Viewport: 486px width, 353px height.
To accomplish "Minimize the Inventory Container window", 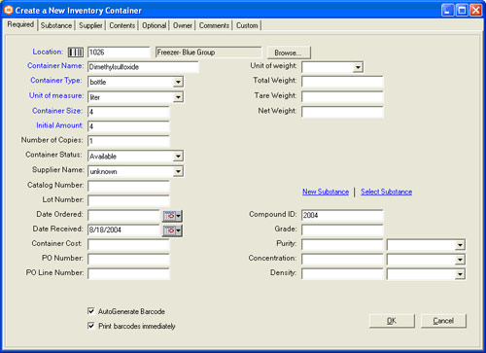I will [x=447, y=11].
